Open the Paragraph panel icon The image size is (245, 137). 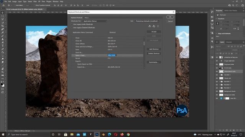[x=212, y=41]
